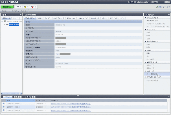Collapse the アクション panel with the double arrow
171x115 pixels.
[169, 15]
